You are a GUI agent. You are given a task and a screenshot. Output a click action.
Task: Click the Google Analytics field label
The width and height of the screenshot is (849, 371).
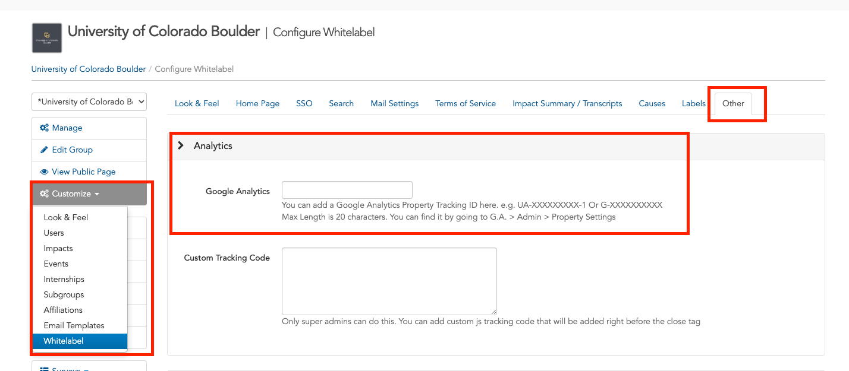pos(238,191)
